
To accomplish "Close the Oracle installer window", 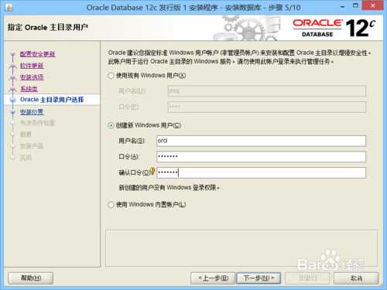I will pos(373,5).
